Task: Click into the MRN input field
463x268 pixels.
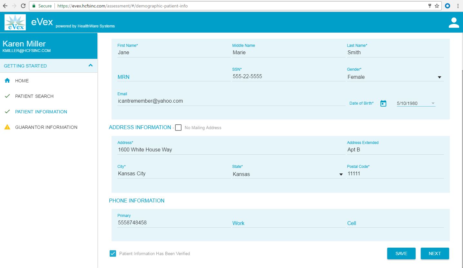Action: tap(173, 77)
